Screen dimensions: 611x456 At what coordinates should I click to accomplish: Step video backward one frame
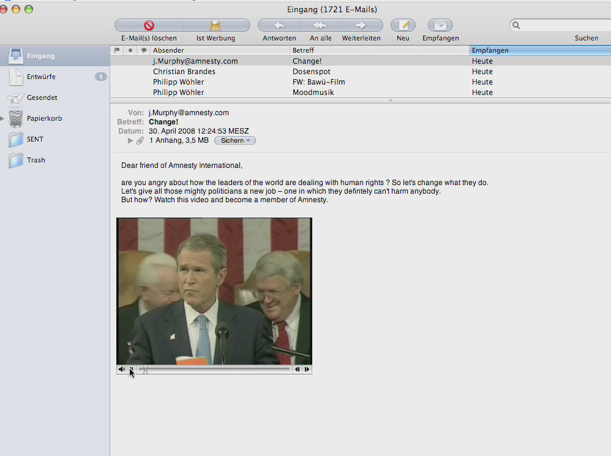298,370
